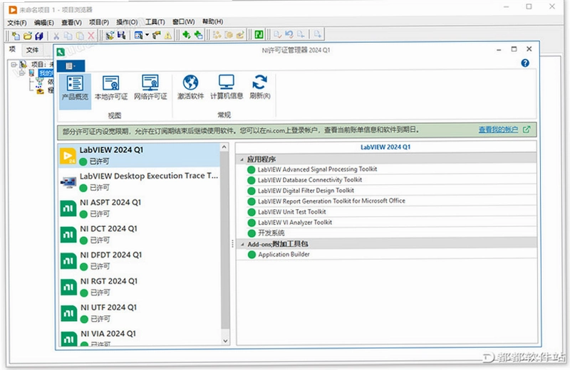Select NI VIA 2024 Q1 product
The width and height of the screenshot is (570, 370).
(139, 337)
